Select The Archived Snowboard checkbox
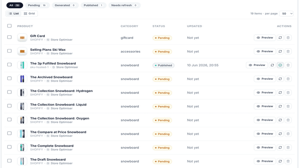The height and width of the screenshot is (168, 299). coord(9,78)
